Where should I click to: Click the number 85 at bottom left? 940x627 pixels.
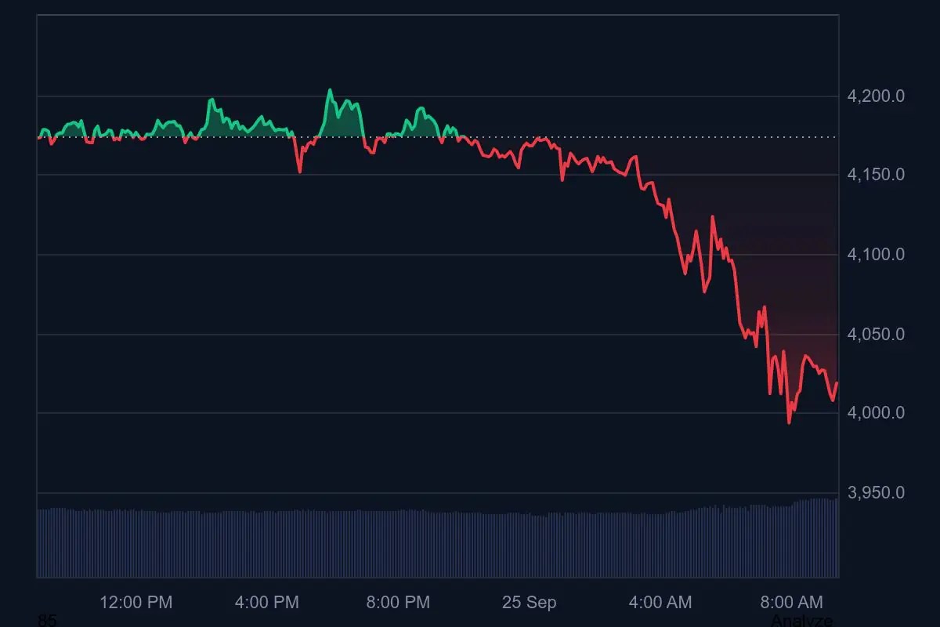47,621
